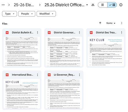The image size is (128, 112).
Task: Open more actions for District Governor file
Action: point(79,32)
